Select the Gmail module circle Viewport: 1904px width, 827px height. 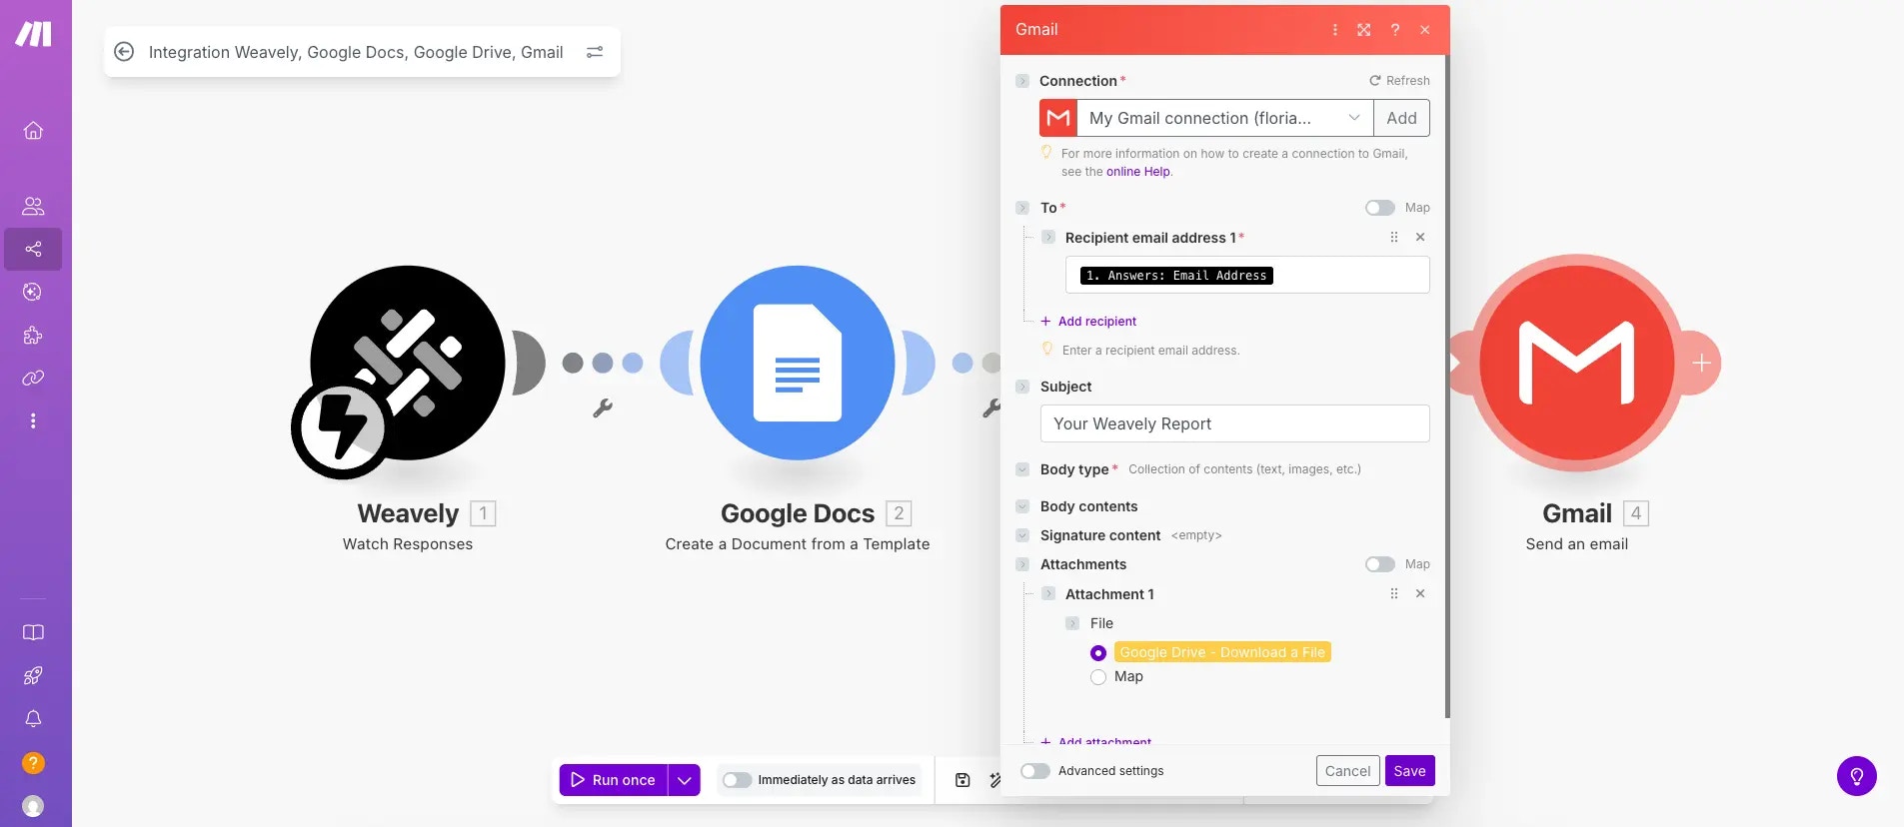tap(1577, 363)
